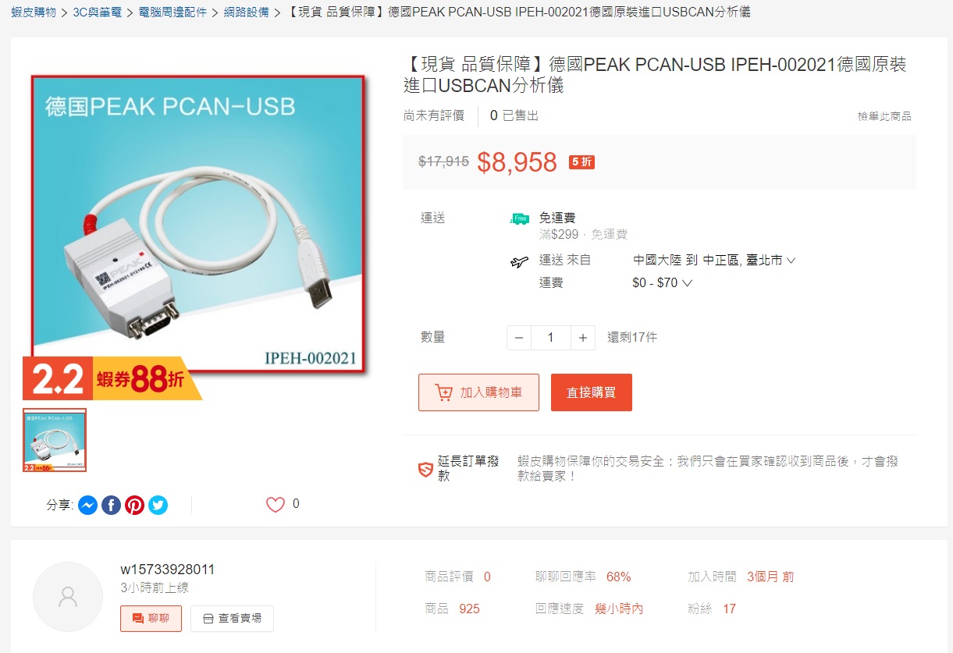Image resolution: width=953 pixels, height=653 pixels.
Task: Buy now with 直接購買 button
Action: pos(592,392)
